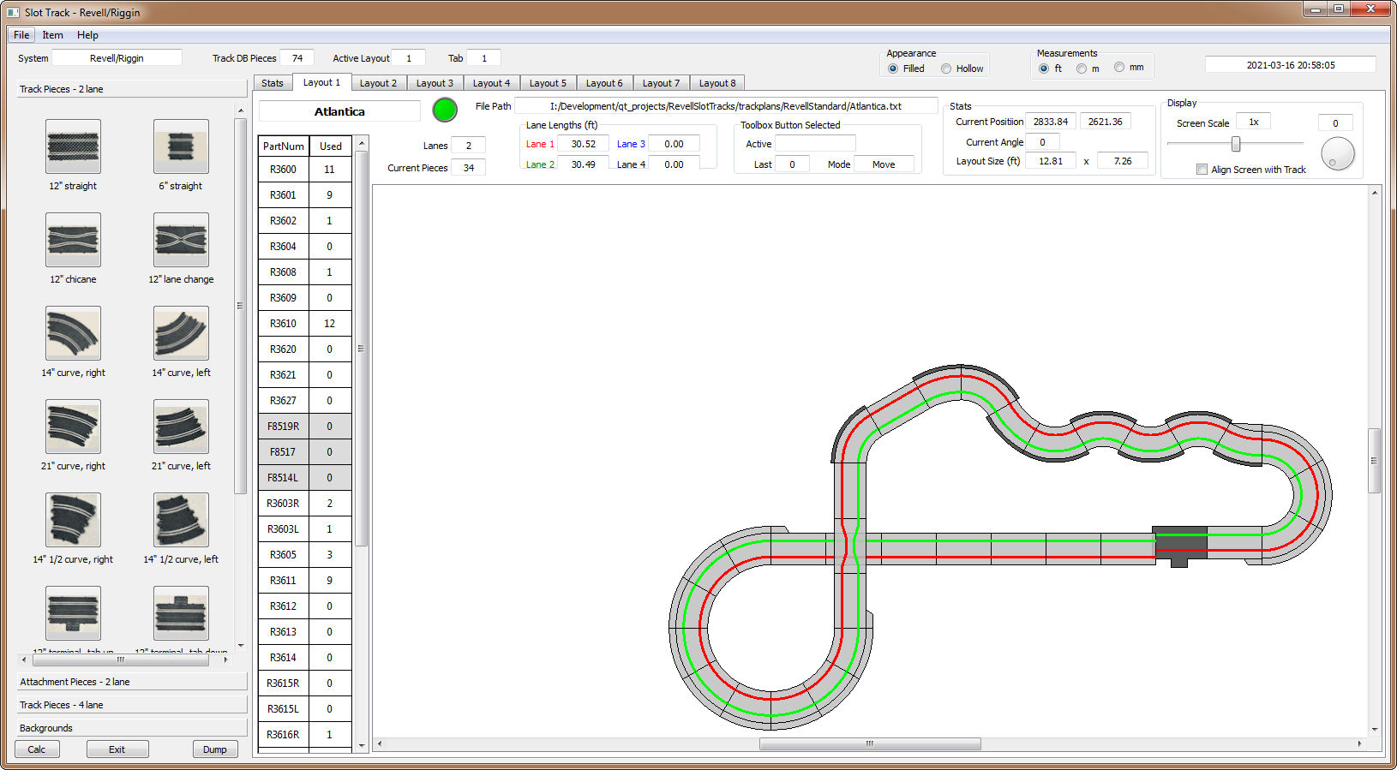
Task: Pick the 12" lane change piece
Action: pyautogui.click(x=181, y=240)
